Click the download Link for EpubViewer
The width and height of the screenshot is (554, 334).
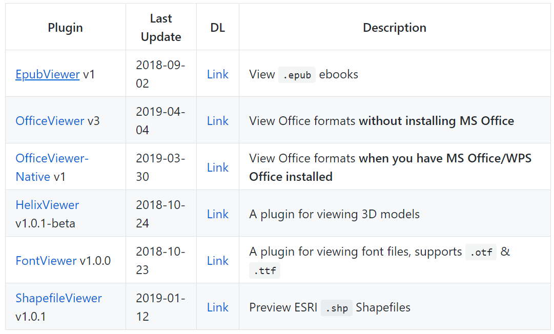click(218, 74)
